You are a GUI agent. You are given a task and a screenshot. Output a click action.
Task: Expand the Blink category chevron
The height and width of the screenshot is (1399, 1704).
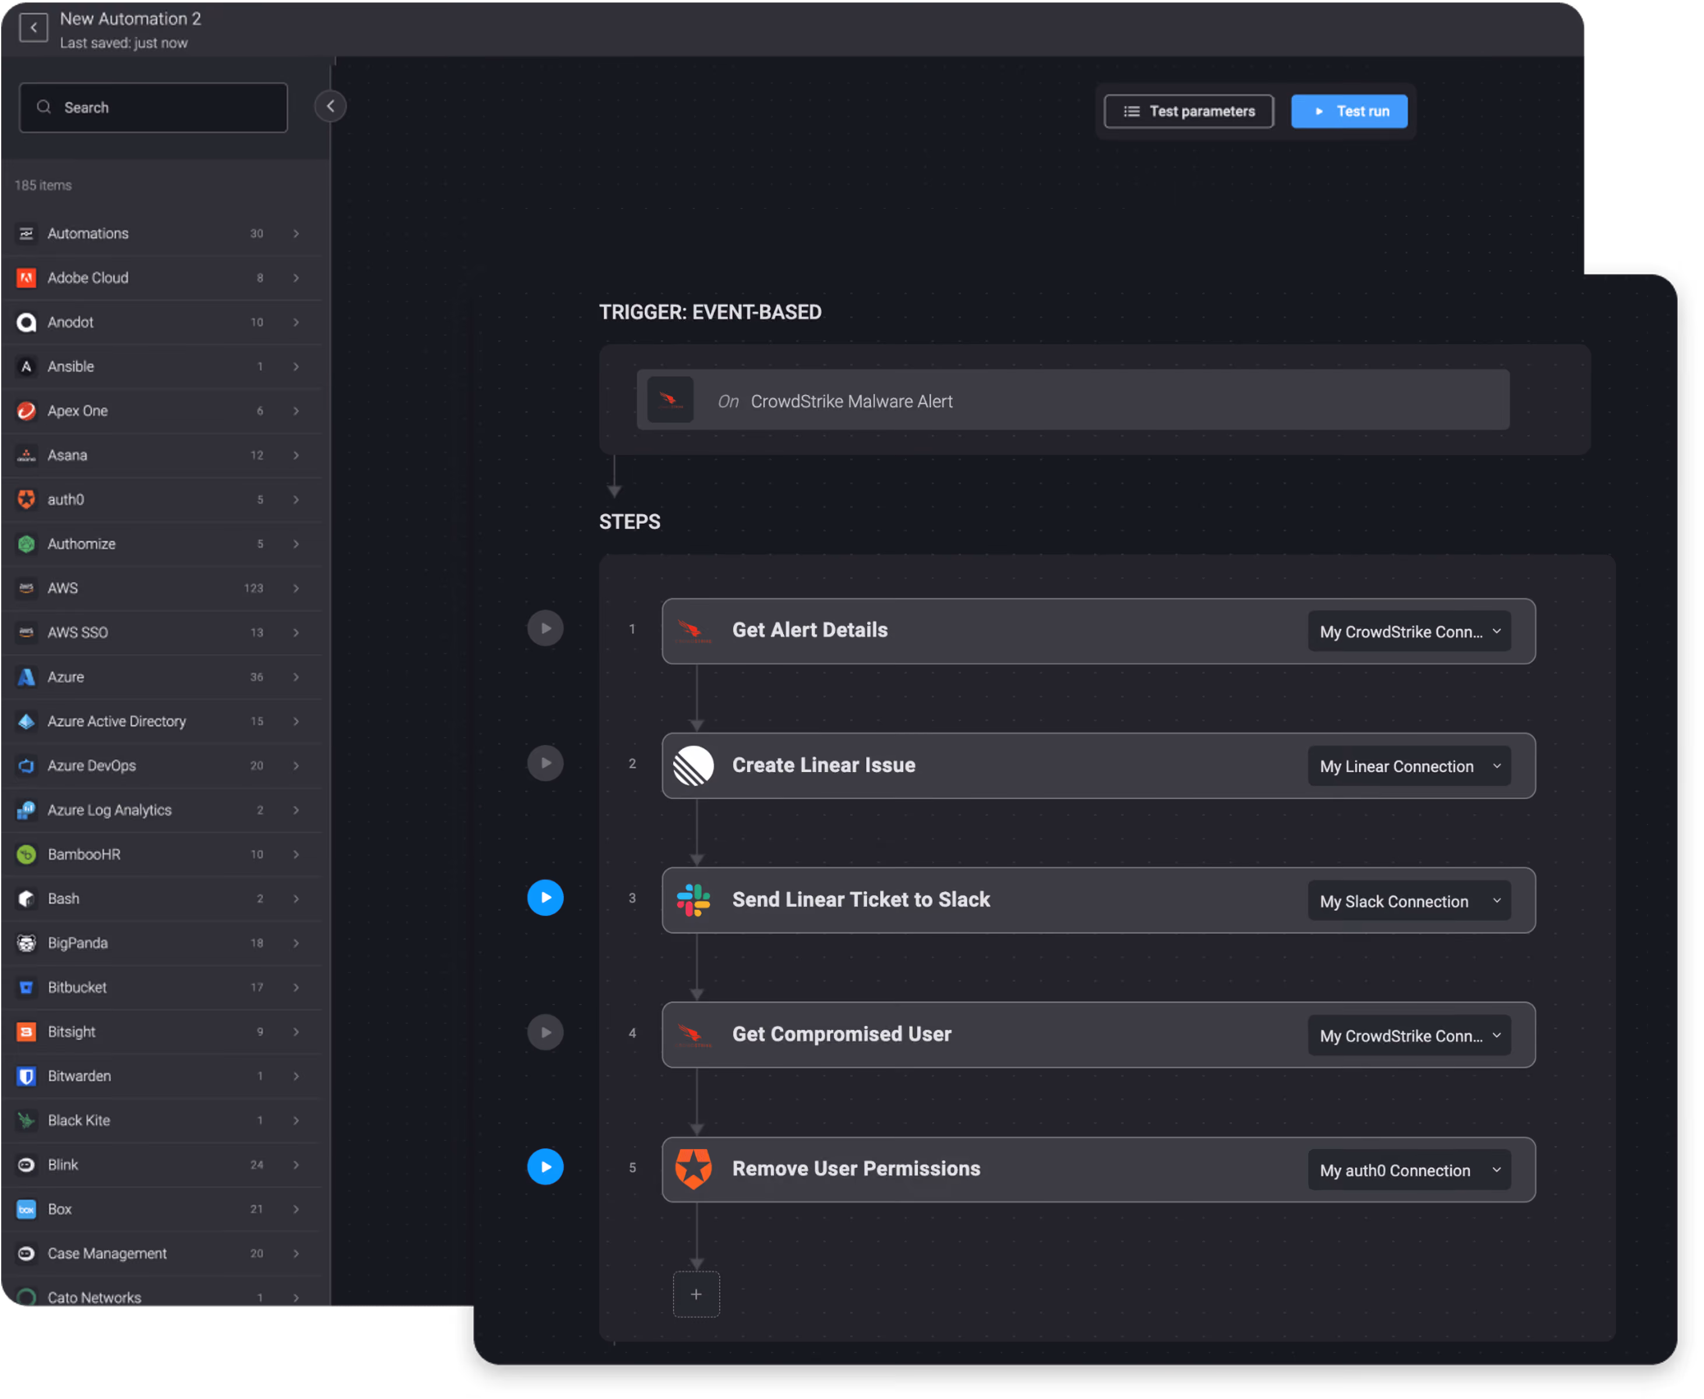coord(297,1165)
